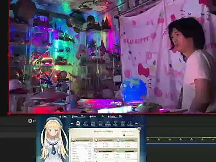Open source Properties via the gear icon
Image resolution: width=216 pixels, height=162 pixels.
click(x=30, y=121)
